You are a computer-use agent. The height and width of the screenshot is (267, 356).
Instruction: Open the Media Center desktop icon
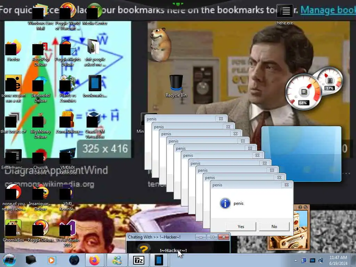(x=95, y=15)
